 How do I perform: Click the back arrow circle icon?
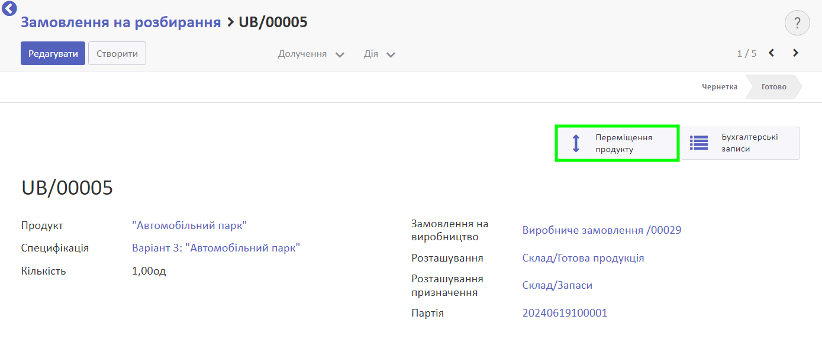tap(9, 8)
